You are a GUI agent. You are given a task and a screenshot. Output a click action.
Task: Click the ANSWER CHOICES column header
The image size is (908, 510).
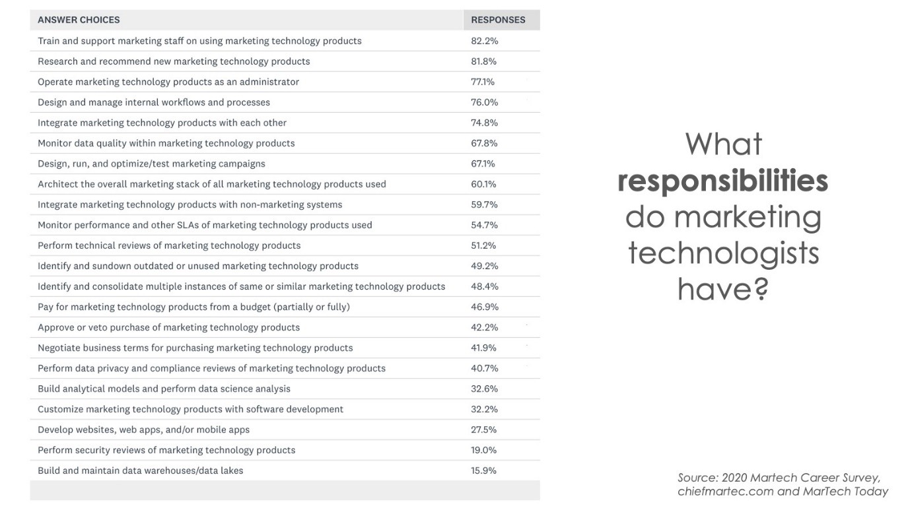pos(79,20)
